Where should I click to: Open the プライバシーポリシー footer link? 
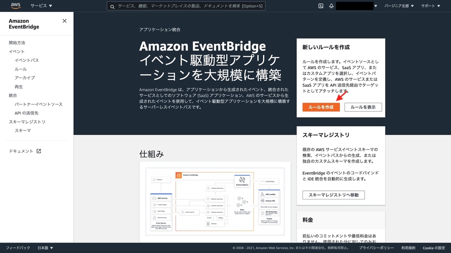click(377, 248)
